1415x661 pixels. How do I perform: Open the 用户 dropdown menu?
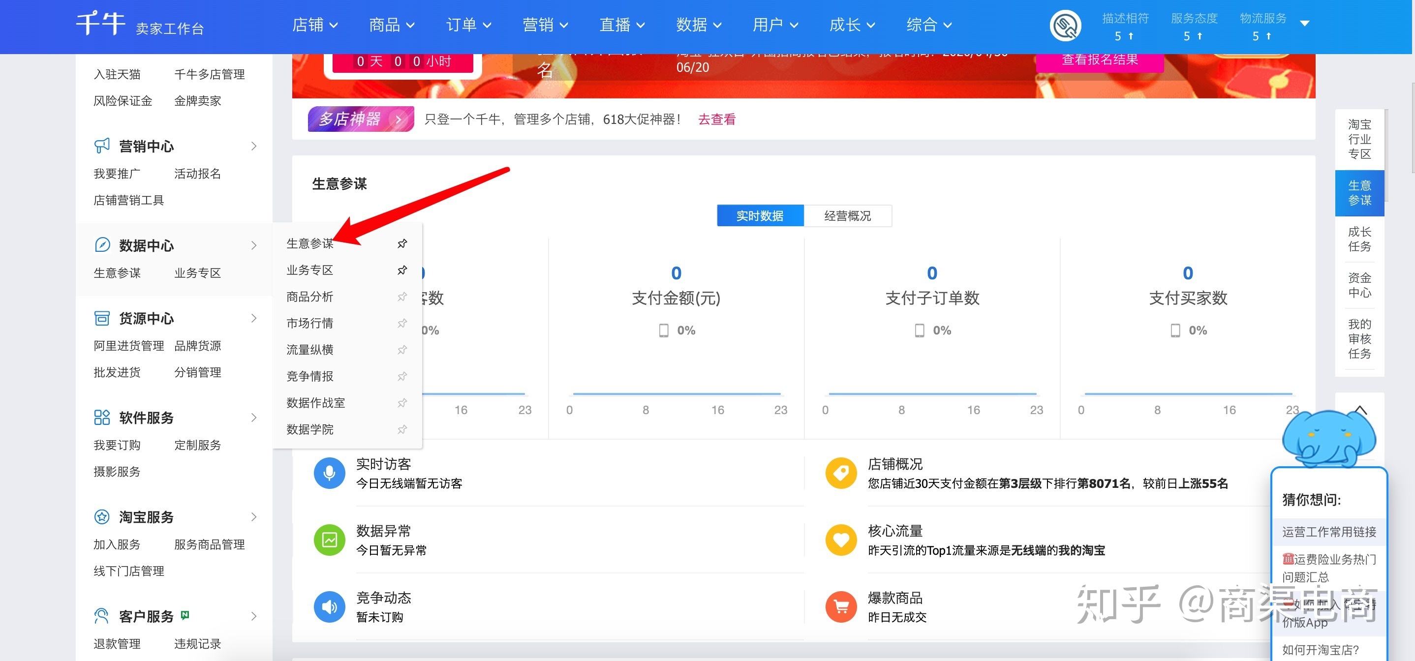pyautogui.click(x=775, y=25)
